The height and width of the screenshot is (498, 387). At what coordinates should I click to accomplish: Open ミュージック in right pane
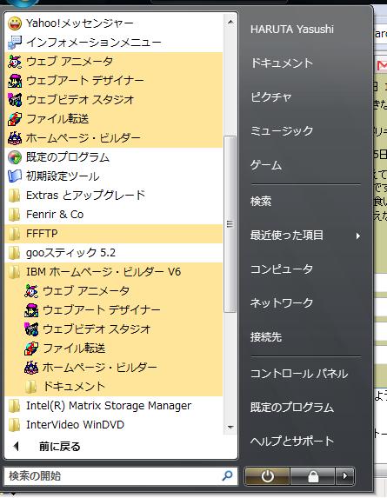pos(282,131)
